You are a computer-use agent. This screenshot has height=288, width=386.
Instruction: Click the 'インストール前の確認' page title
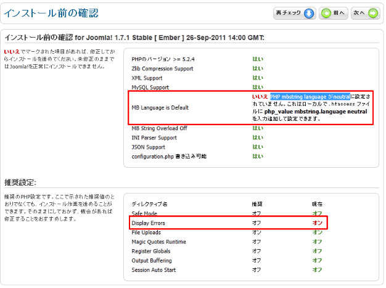tap(51, 13)
